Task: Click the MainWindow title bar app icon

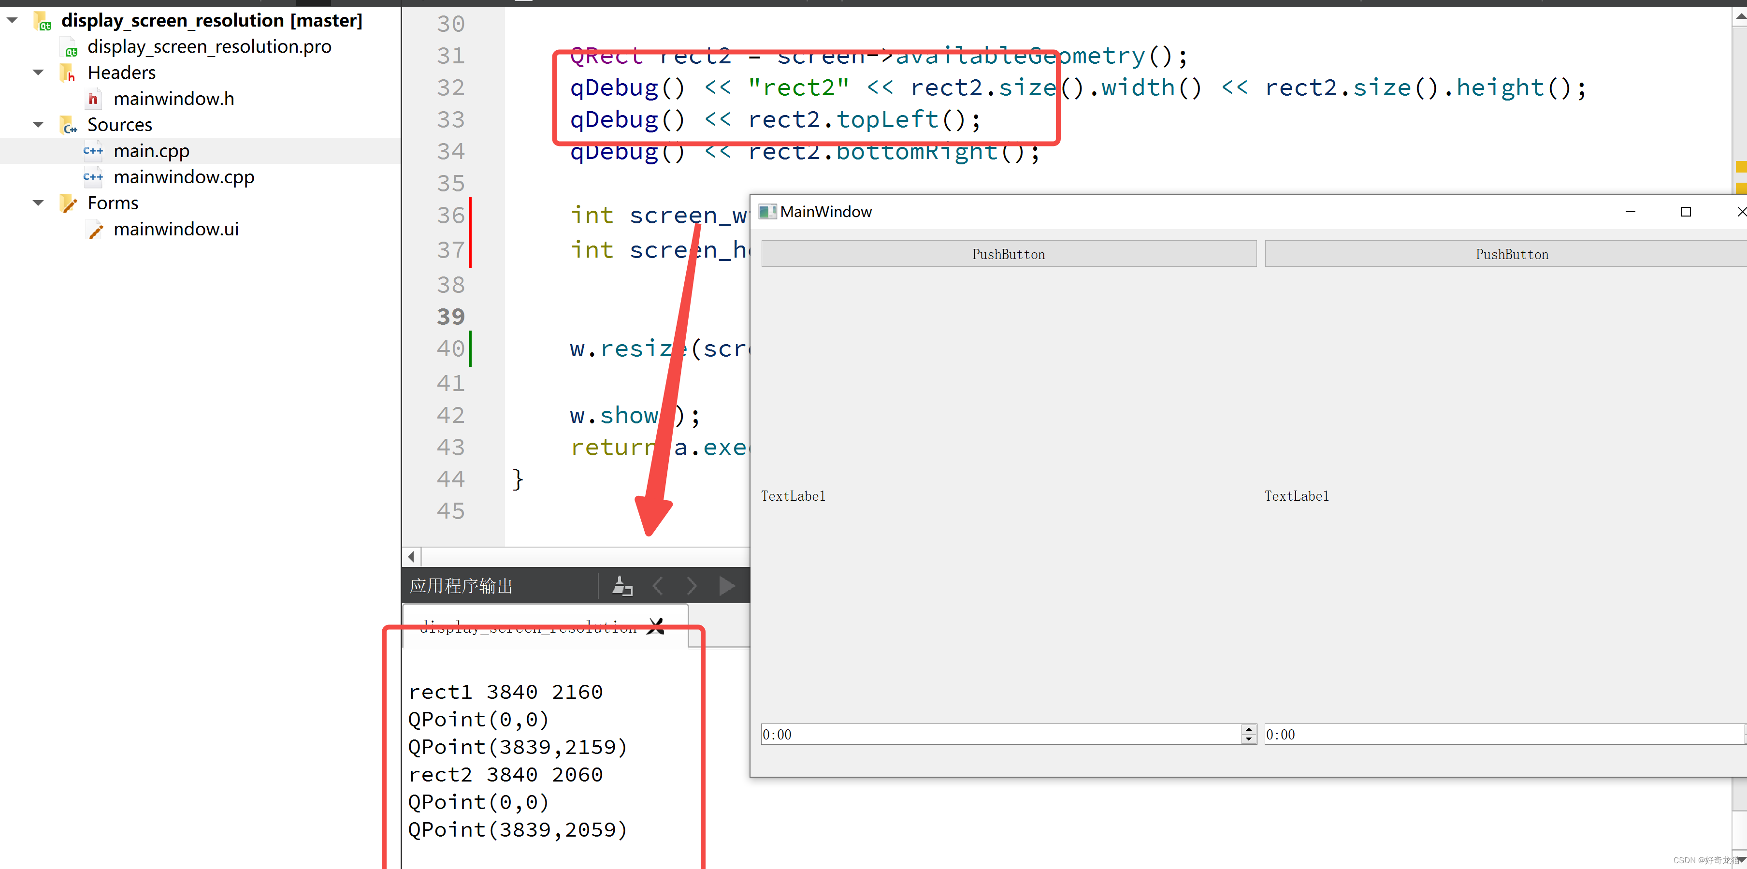Action: click(767, 212)
